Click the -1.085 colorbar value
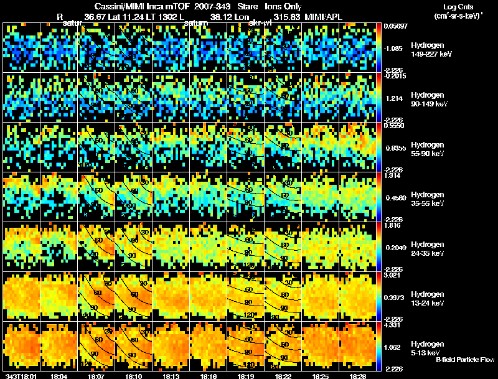This screenshot has width=498, height=379. pyautogui.click(x=393, y=49)
